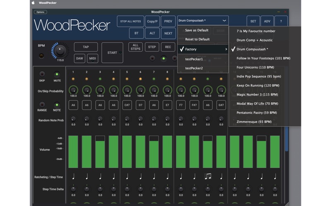Toggle step 3 green LED

(x=100, y=79)
